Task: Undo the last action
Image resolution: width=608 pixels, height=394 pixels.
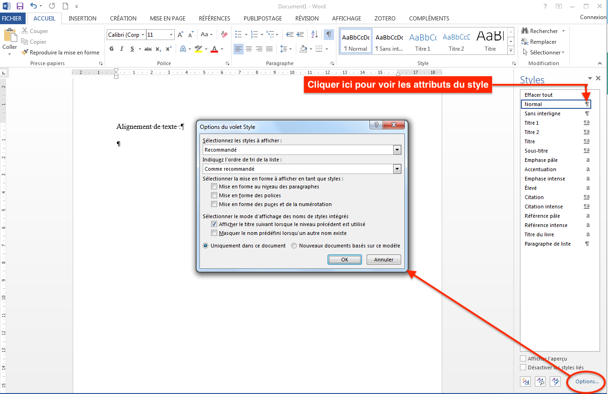Action: tap(34, 6)
